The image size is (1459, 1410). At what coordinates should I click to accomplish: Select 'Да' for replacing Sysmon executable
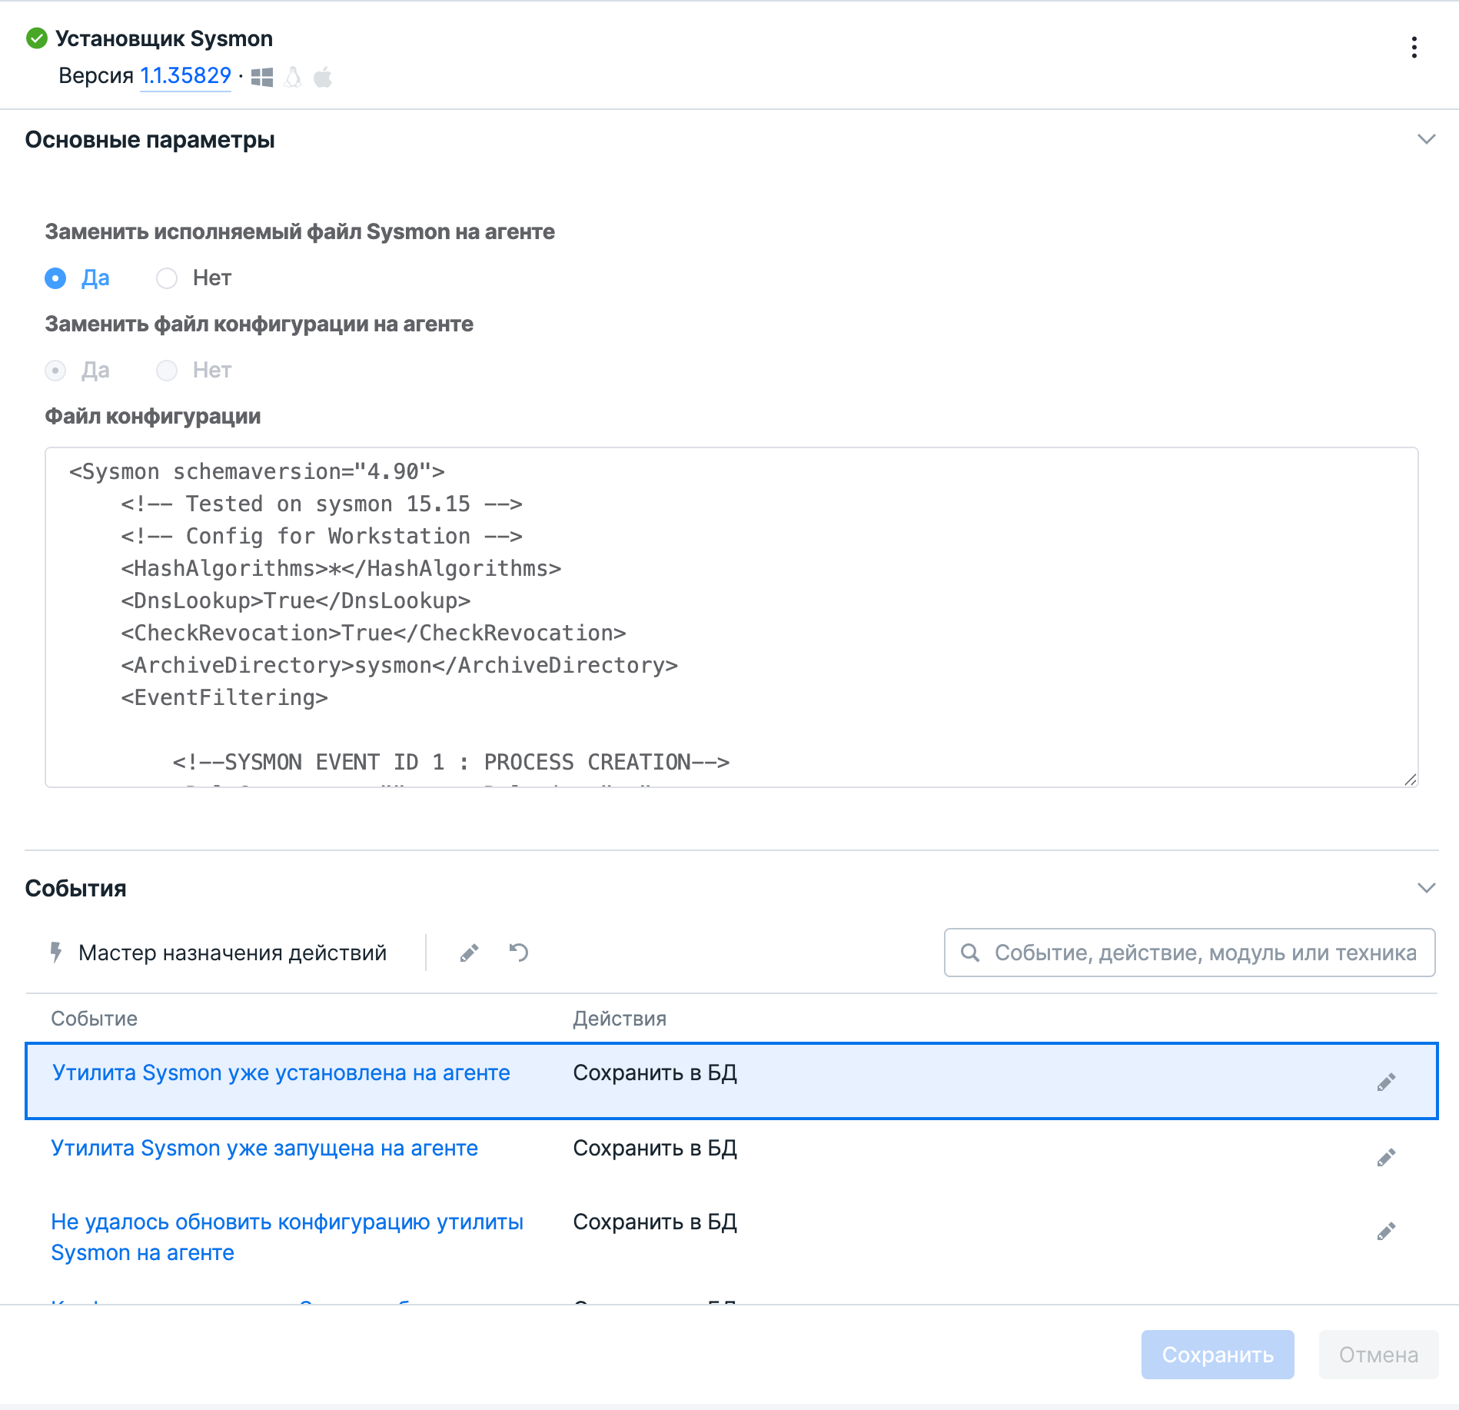[55, 278]
